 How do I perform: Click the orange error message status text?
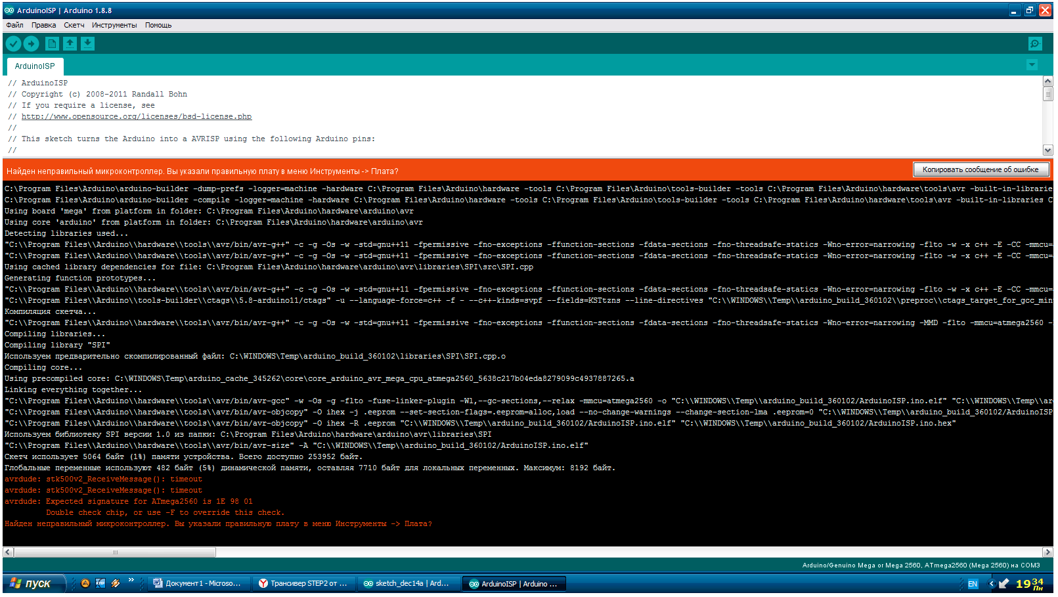point(202,171)
